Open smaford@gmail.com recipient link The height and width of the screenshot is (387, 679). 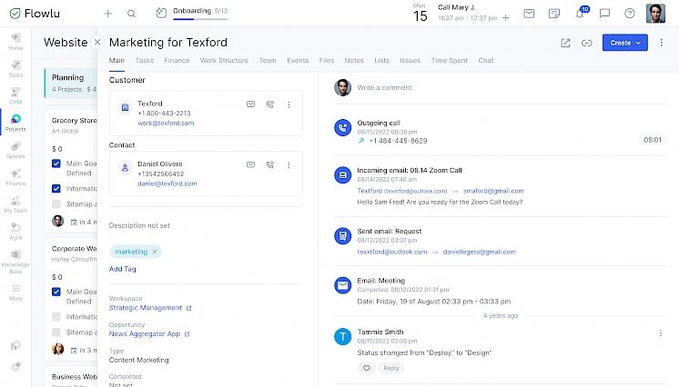coord(493,191)
